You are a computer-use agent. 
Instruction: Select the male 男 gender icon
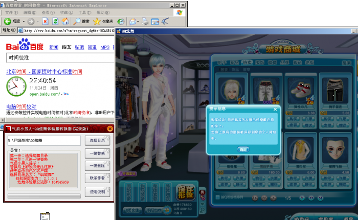pyautogui.click(x=202, y=192)
